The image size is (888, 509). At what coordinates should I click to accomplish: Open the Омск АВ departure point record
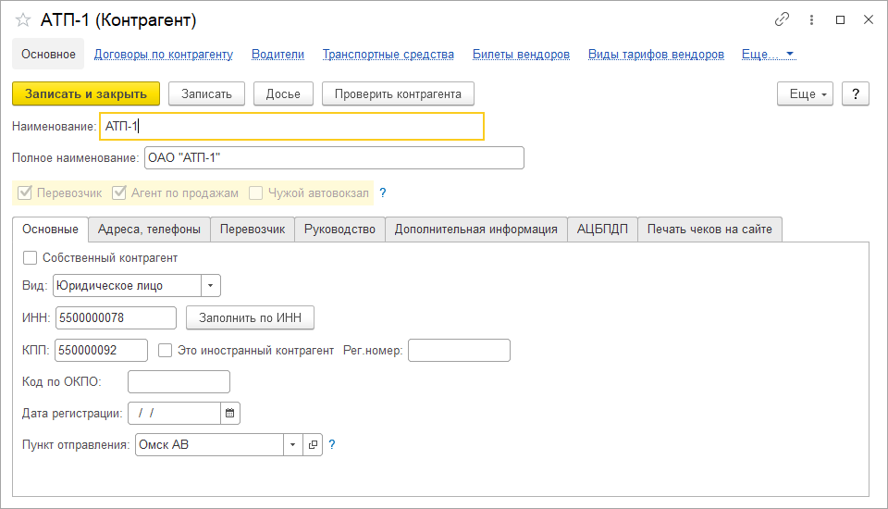pos(313,445)
